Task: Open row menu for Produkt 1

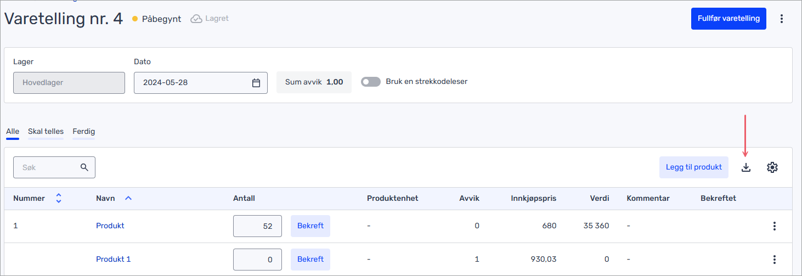Action: click(x=774, y=260)
